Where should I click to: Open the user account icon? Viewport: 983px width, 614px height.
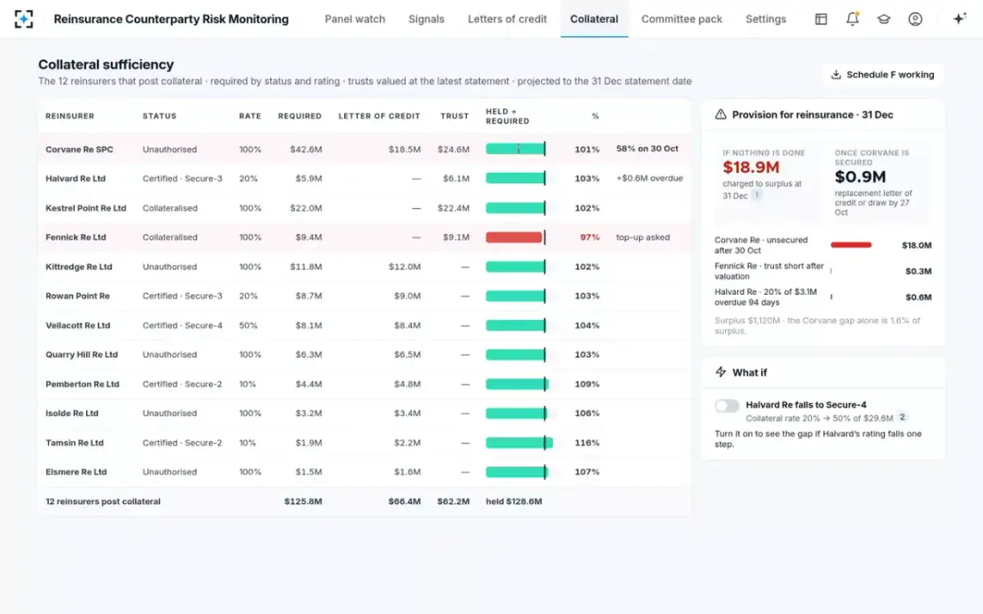915,19
